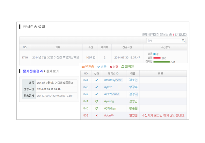
Task: Open attached PDF file 20140709101427460603_0.pdf
Action: (55, 95)
